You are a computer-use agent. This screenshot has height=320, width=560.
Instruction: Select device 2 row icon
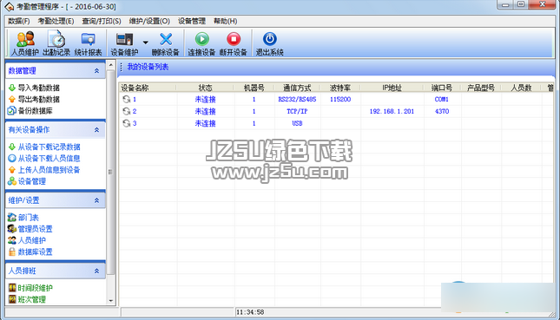(x=126, y=111)
